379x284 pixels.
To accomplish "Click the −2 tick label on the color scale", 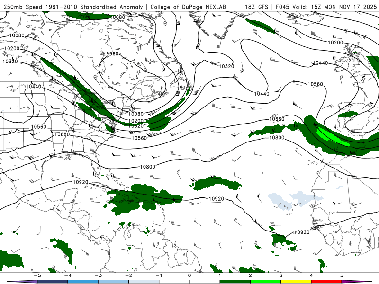I will (128, 275).
